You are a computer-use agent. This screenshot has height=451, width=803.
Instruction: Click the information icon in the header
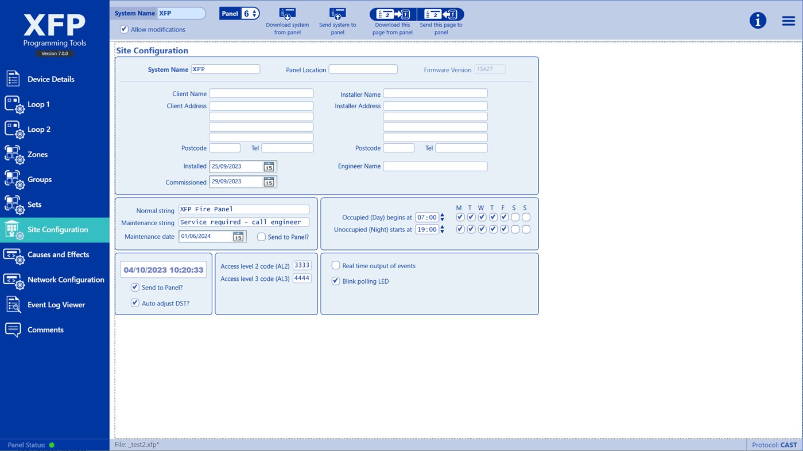758,20
